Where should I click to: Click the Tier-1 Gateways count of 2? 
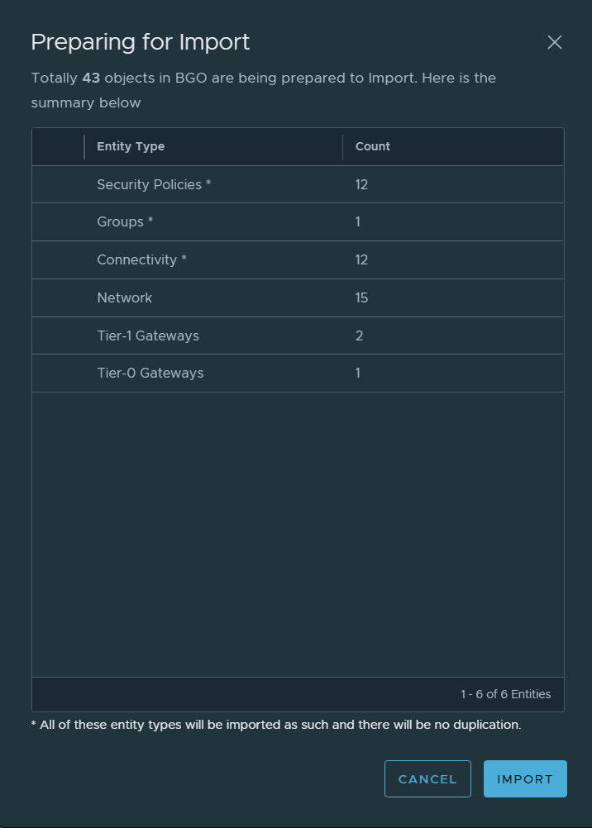click(359, 335)
